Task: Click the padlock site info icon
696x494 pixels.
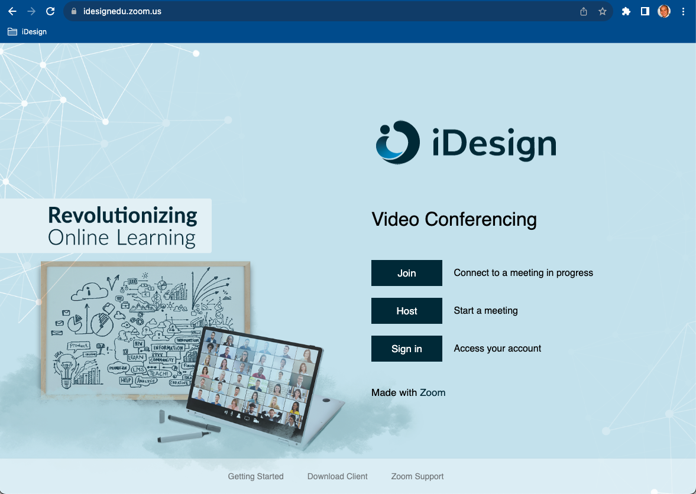Action: click(x=74, y=12)
